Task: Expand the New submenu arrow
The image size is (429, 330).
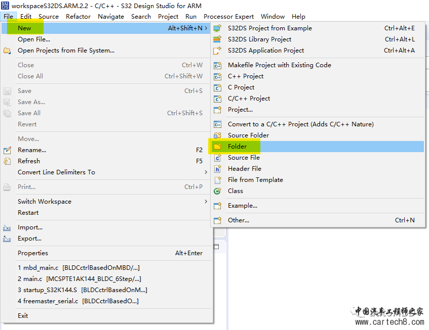Action: click(206, 28)
